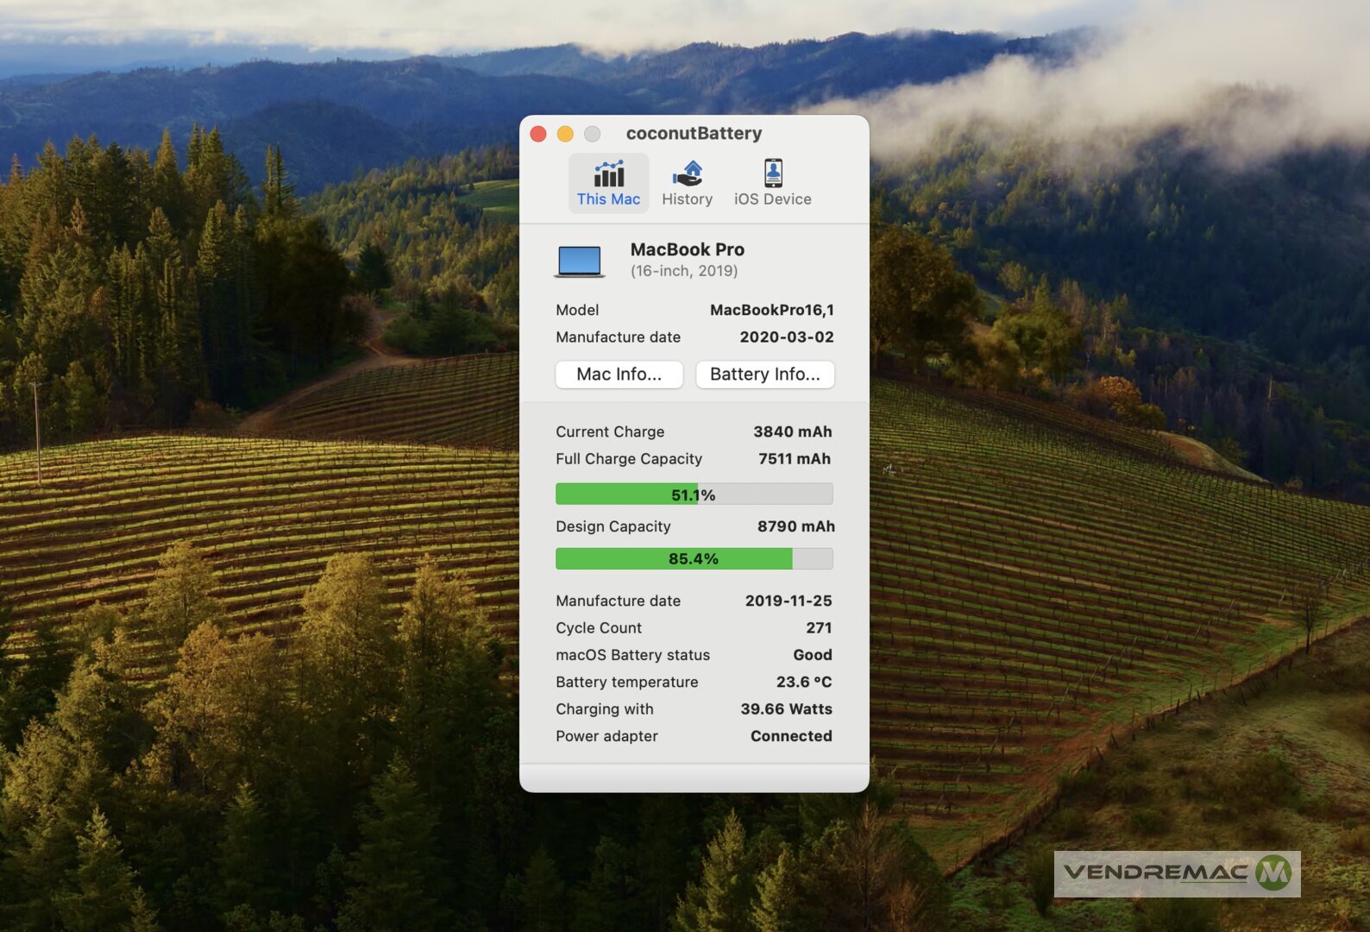Open the Battery Info... dialog
Image resolution: width=1370 pixels, height=932 pixels.
[x=764, y=375]
